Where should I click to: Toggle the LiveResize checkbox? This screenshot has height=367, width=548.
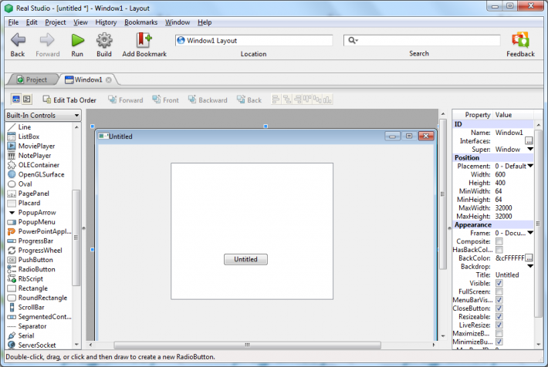pyautogui.click(x=499, y=325)
